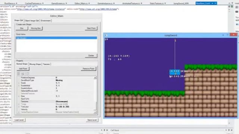Select the RotationDegrees property row
The image size is (239, 134).
(56, 78)
